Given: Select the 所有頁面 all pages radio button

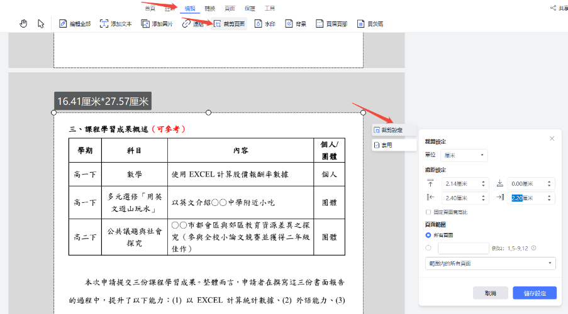Looking at the screenshot, I should coord(428,235).
